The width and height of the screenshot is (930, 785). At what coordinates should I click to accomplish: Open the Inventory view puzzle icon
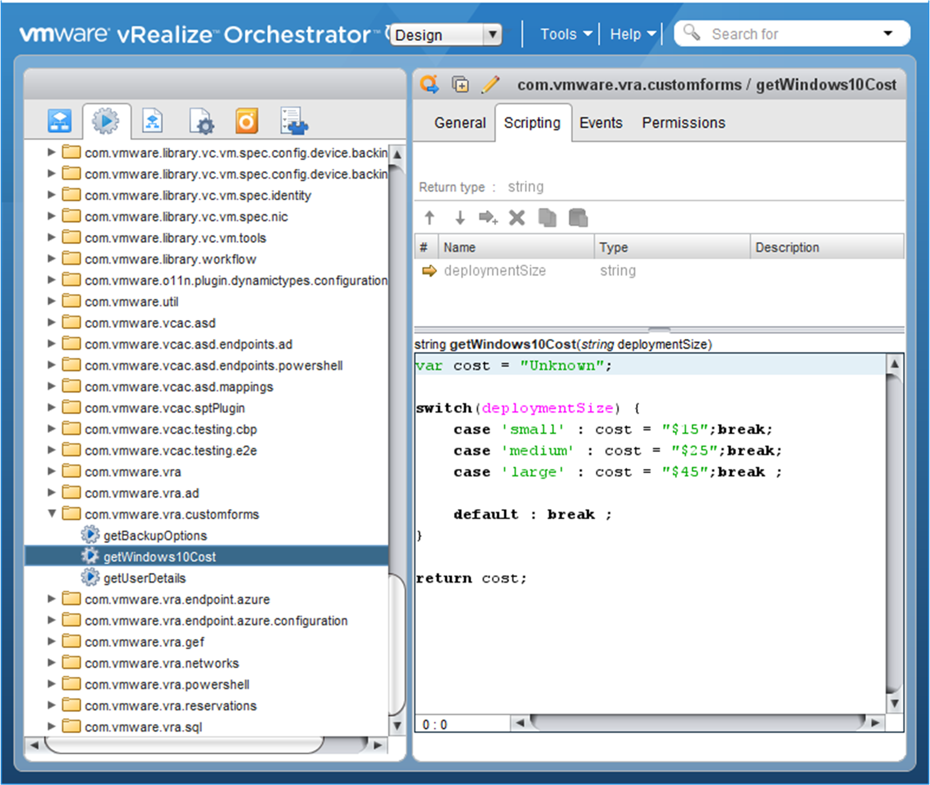point(294,121)
